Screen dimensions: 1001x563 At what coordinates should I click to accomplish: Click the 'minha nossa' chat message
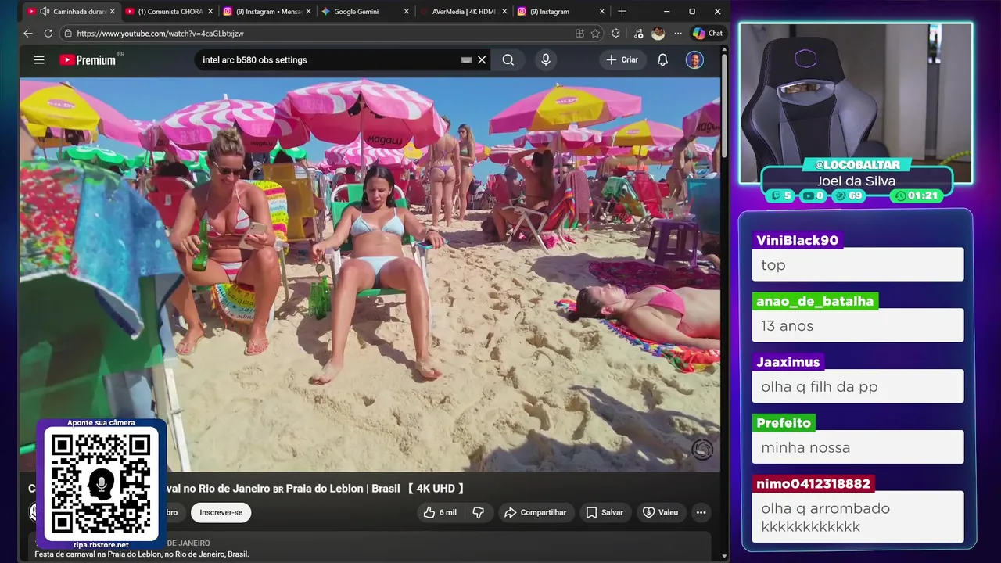[x=858, y=447]
